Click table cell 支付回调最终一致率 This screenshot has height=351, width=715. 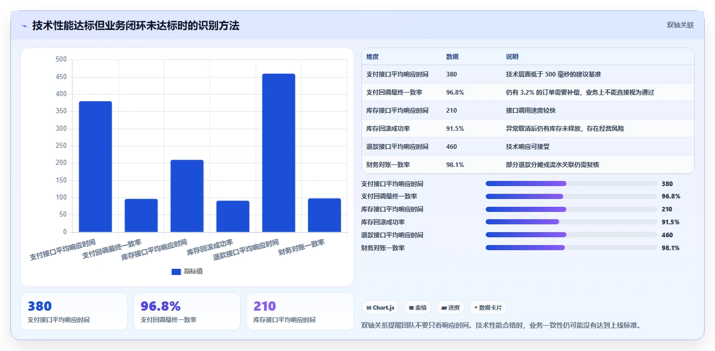pyautogui.click(x=394, y=93)
